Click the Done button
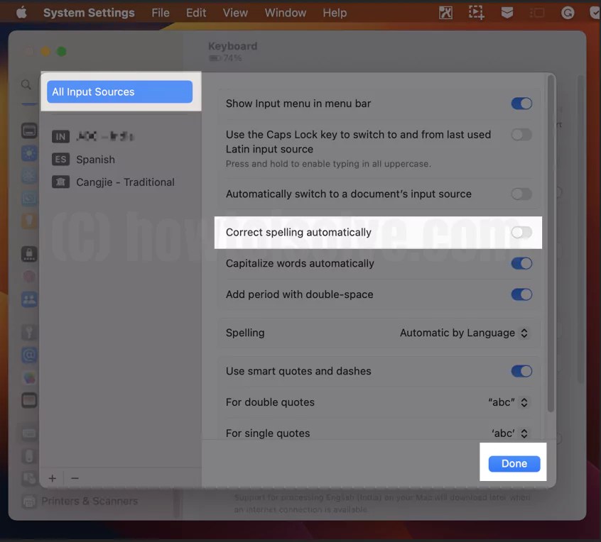This screenshot has height=542, width=601. click(514, 463)
